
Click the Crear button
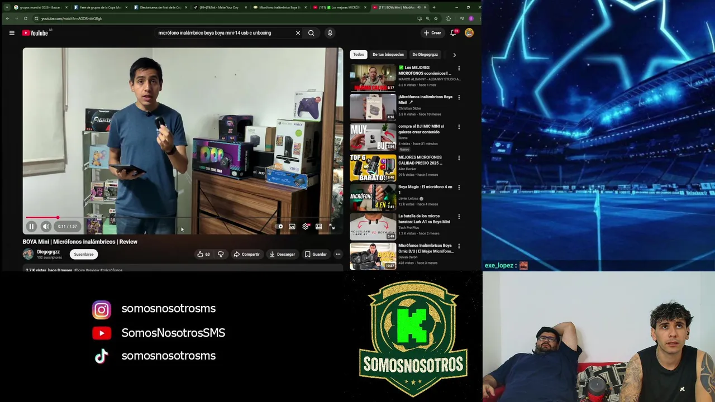(432, 33)
